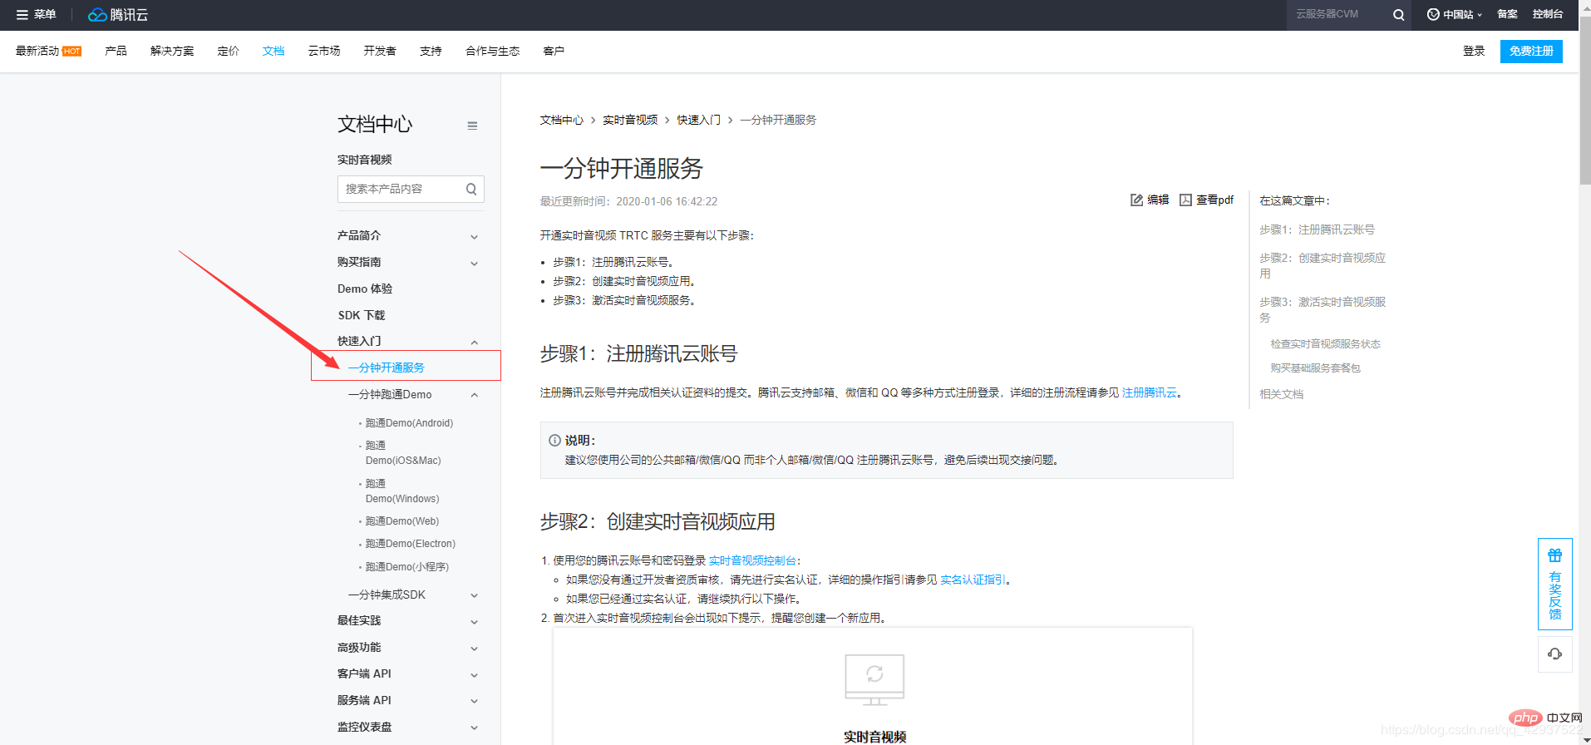Open the 有奖反馈 gift widget
Image resolution: width=1591 pixels, height=745 pixels.
pos(1554,584)
